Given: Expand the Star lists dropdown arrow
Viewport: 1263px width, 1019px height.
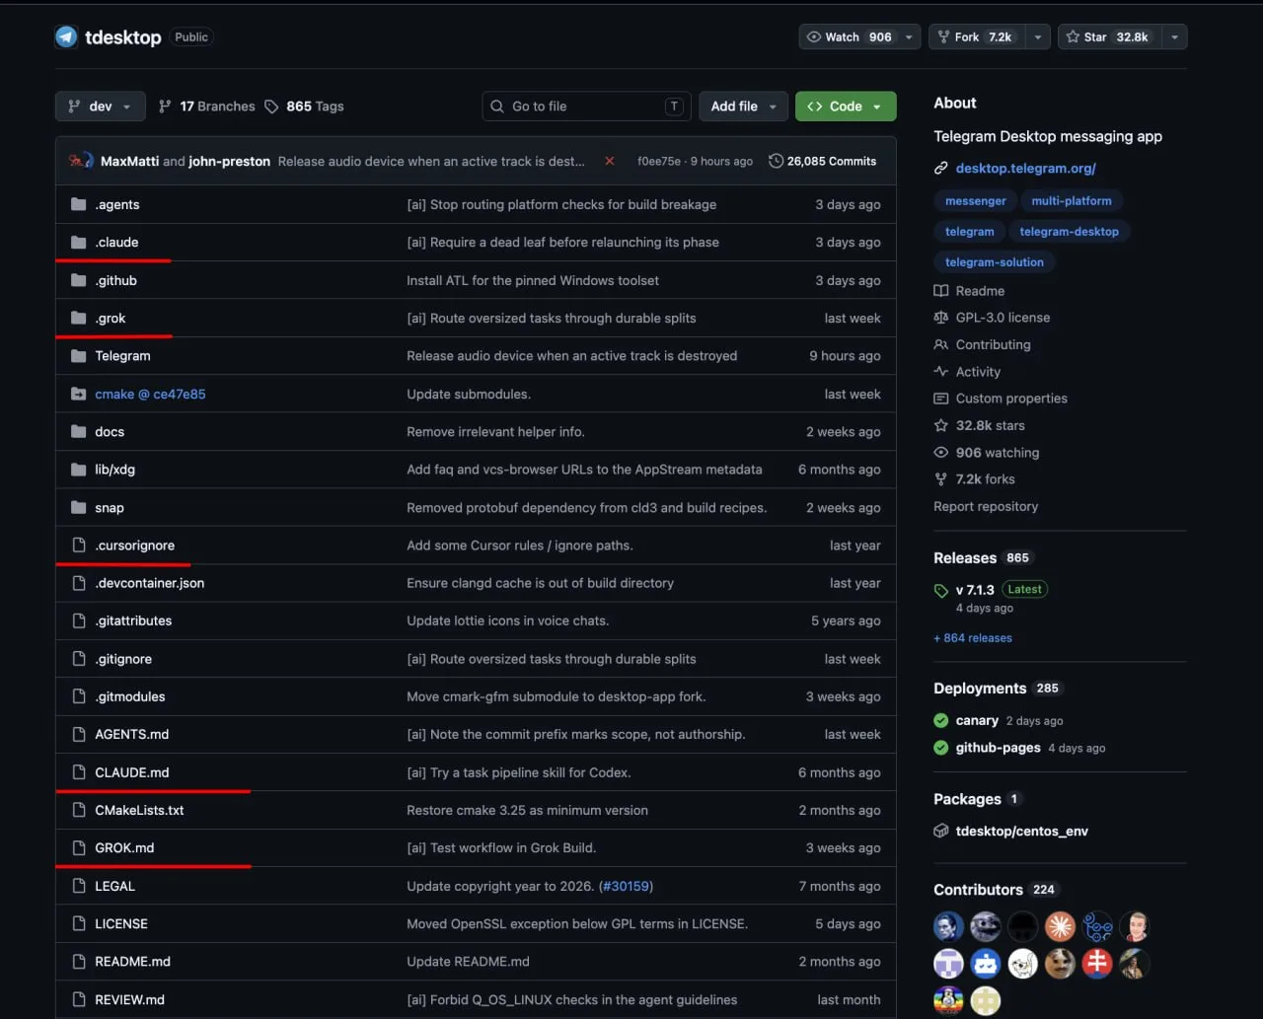Looking at the screenshot, I should pos(1174,36).
